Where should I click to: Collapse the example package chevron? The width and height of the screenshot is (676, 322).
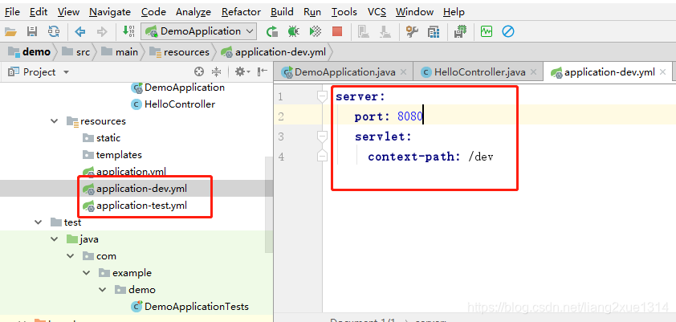(x=87, y=273)
